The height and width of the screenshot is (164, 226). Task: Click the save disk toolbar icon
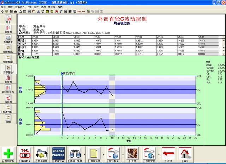11,11
